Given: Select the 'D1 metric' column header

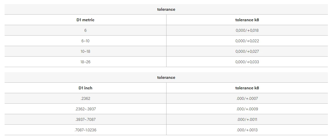Looking at the screenshot, I should pyautogui.click(x=85, y=20).
